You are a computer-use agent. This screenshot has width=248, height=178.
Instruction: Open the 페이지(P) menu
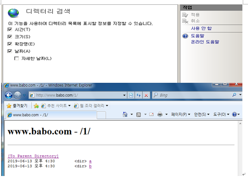[x=181, y=114]
